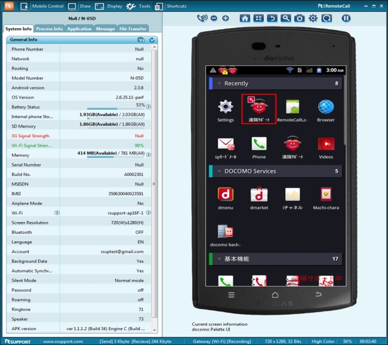Click the Search magnifier toolbar icon
388x345 pixels.
[x=285, y=18]
